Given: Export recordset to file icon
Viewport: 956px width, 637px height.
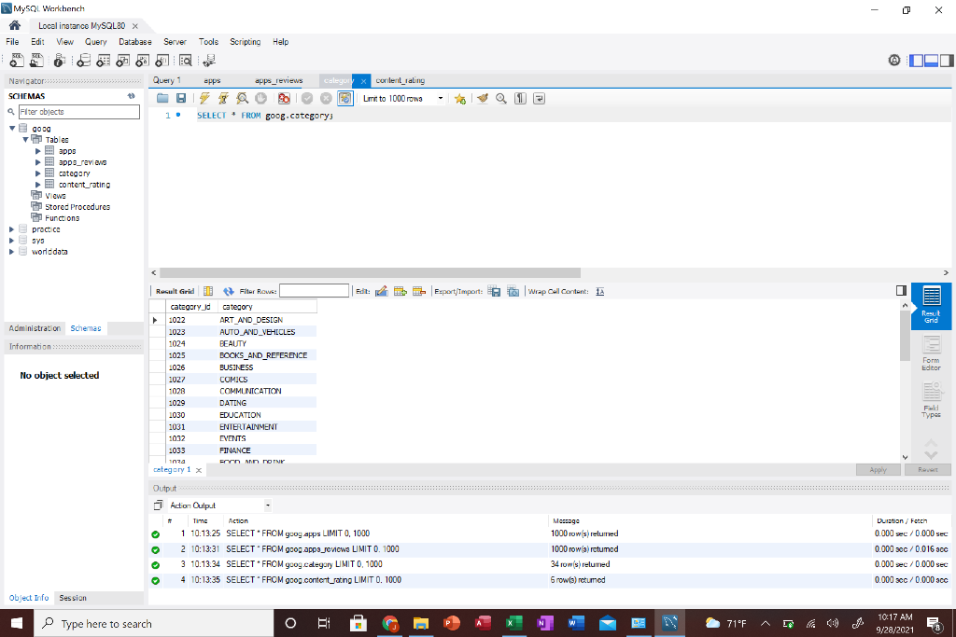Looking at the screenshot, I should 494,291.
